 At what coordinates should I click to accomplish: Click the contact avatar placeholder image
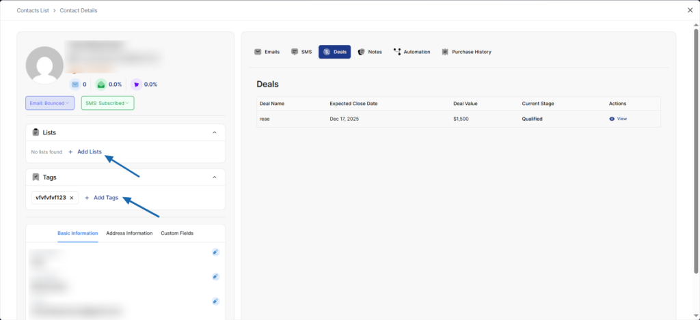point(44,66)
